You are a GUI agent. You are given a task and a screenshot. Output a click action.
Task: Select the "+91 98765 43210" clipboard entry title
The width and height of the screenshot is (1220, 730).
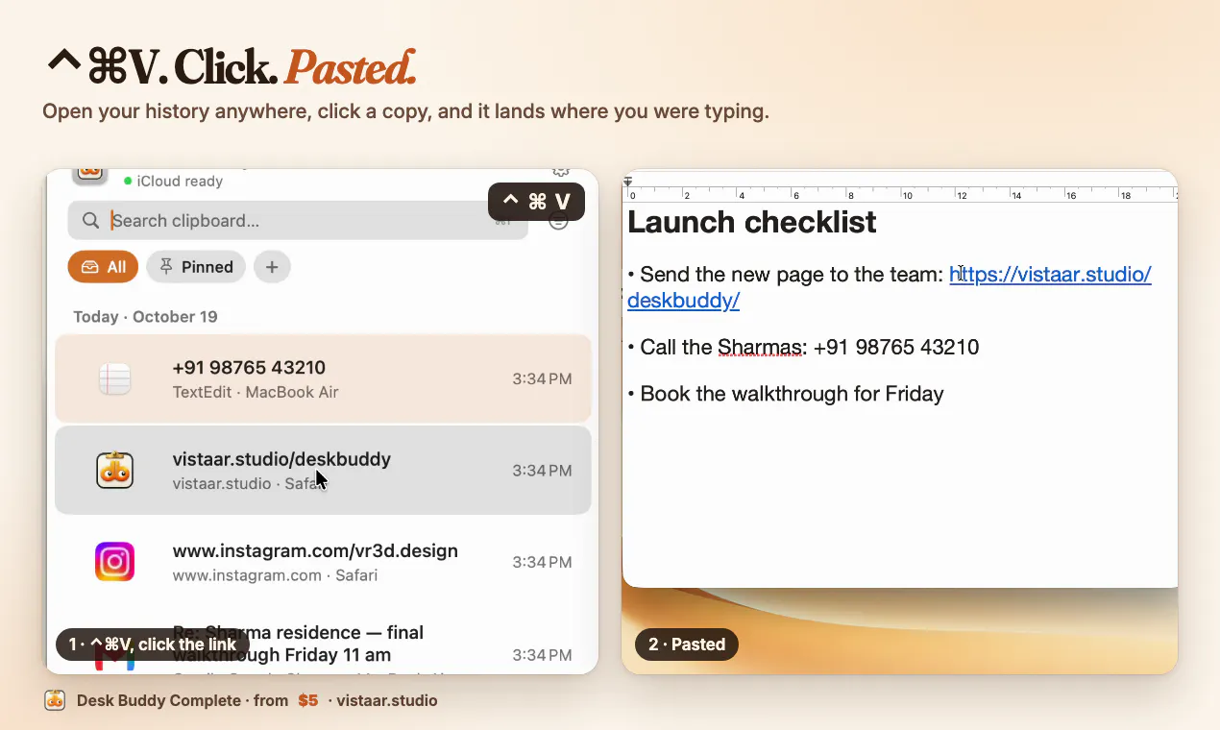coord(249,367)
